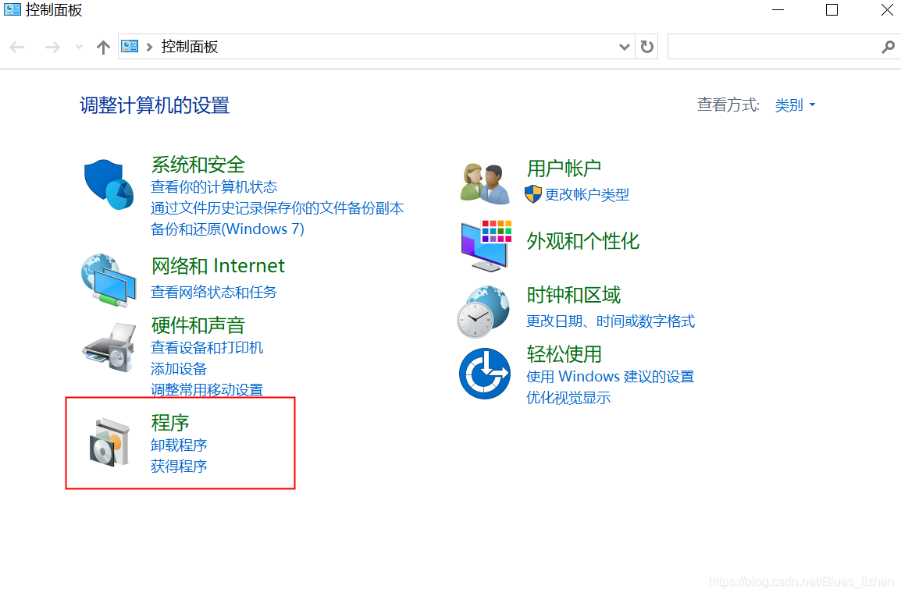The width and height of the screenshot is (901, 596).
Task: Open 调整常用移动设置 link
Action: tap(207, 390)
